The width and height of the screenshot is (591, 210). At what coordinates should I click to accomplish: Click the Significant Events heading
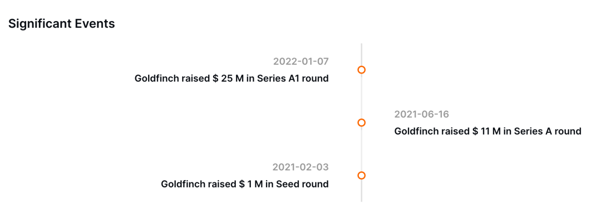(62, 24)
